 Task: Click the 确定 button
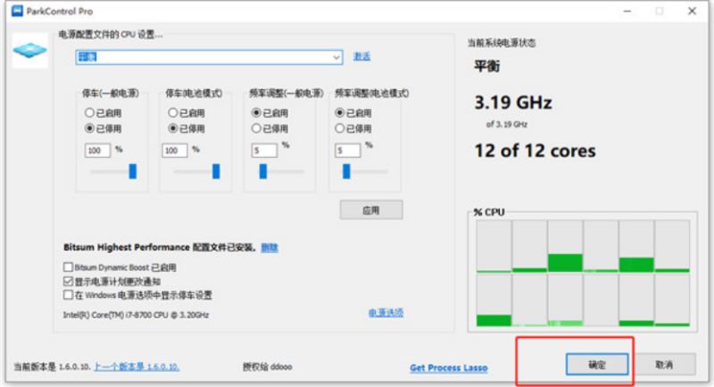(x=597, y=365)
